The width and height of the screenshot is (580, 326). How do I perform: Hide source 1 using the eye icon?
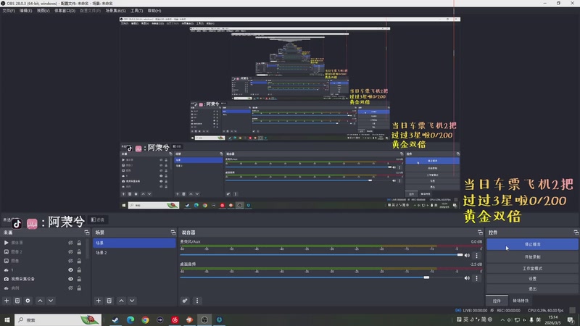70,269
